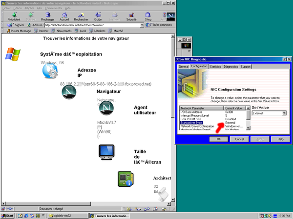This screenshot has width=293, height=219.
Task: Expand the Quick Launch overflow chevron
Action: (x=43, y=215)
